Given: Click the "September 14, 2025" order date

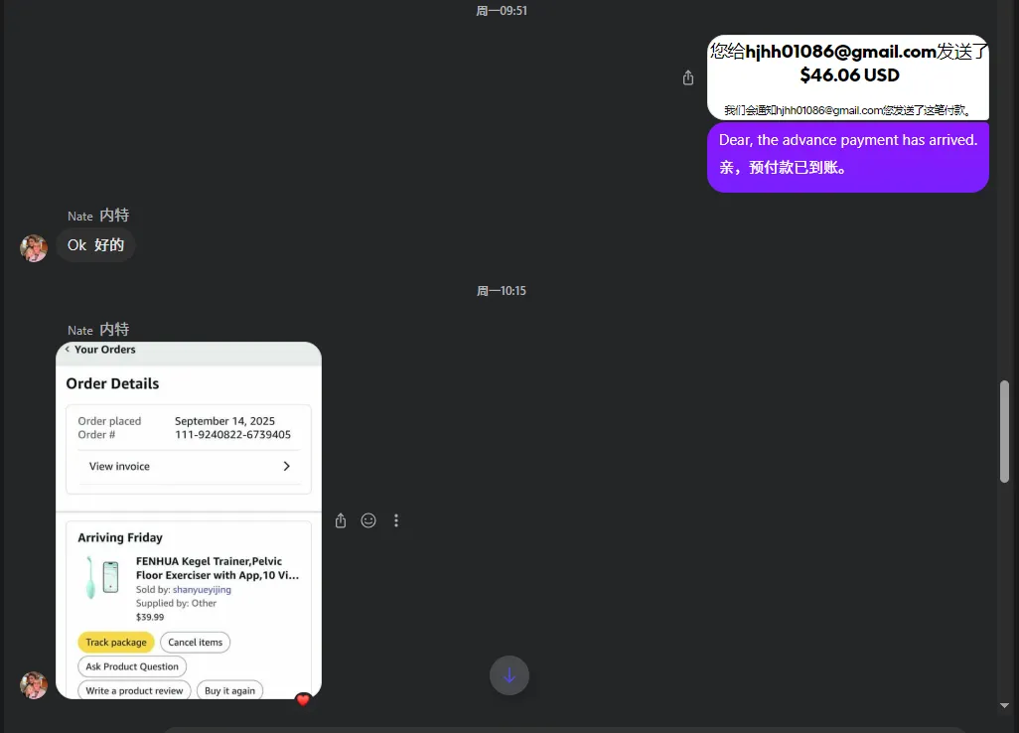Looking at the screenshot, I should pos(224,421).
